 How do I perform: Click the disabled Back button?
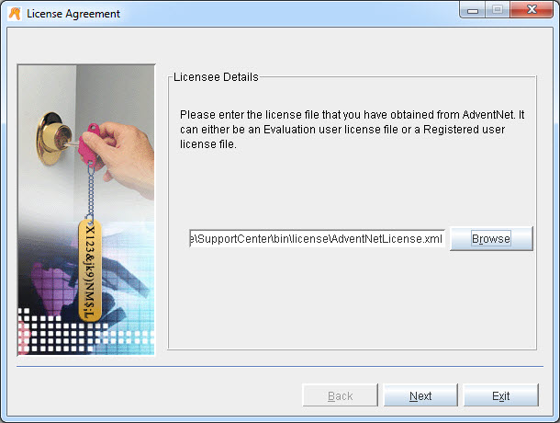(340, 395)
